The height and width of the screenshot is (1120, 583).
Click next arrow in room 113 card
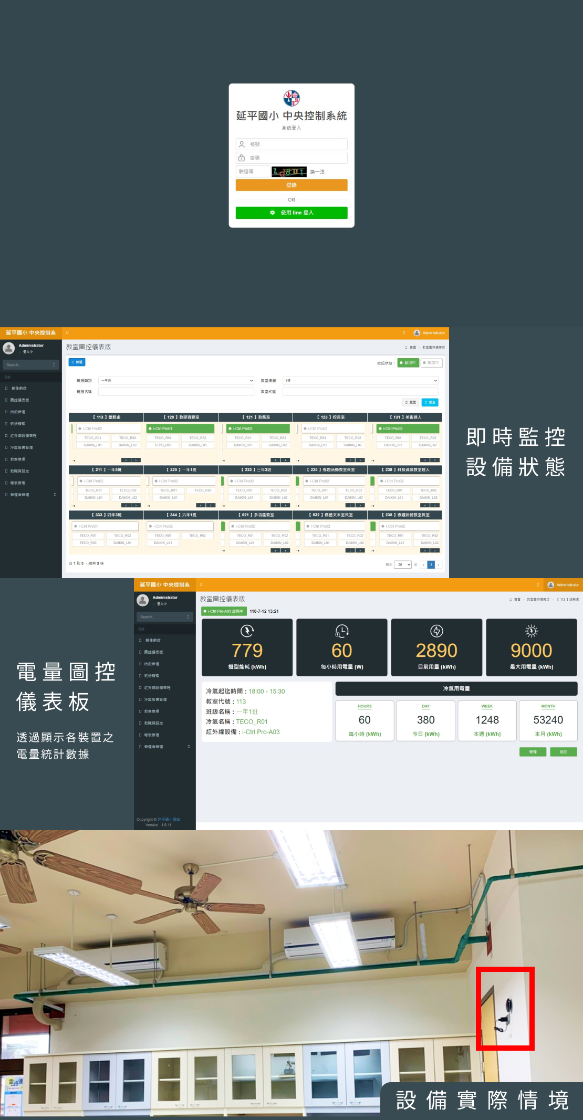point(137,460)
